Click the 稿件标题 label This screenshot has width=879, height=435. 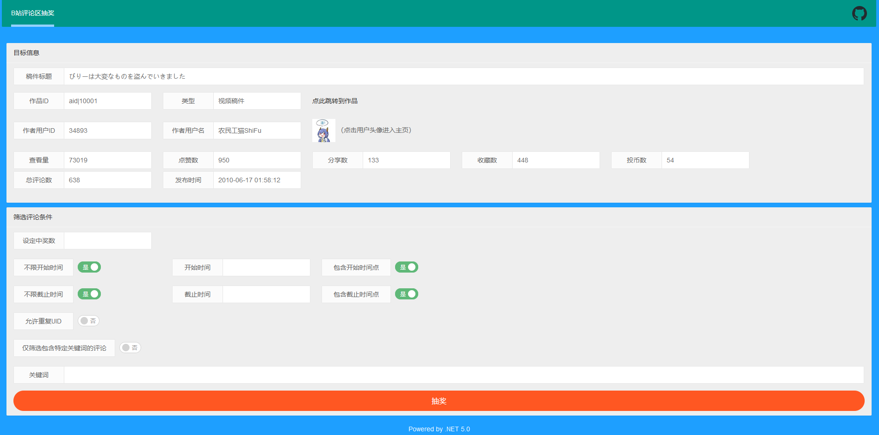pyautogui.click(x=39, y=76)
